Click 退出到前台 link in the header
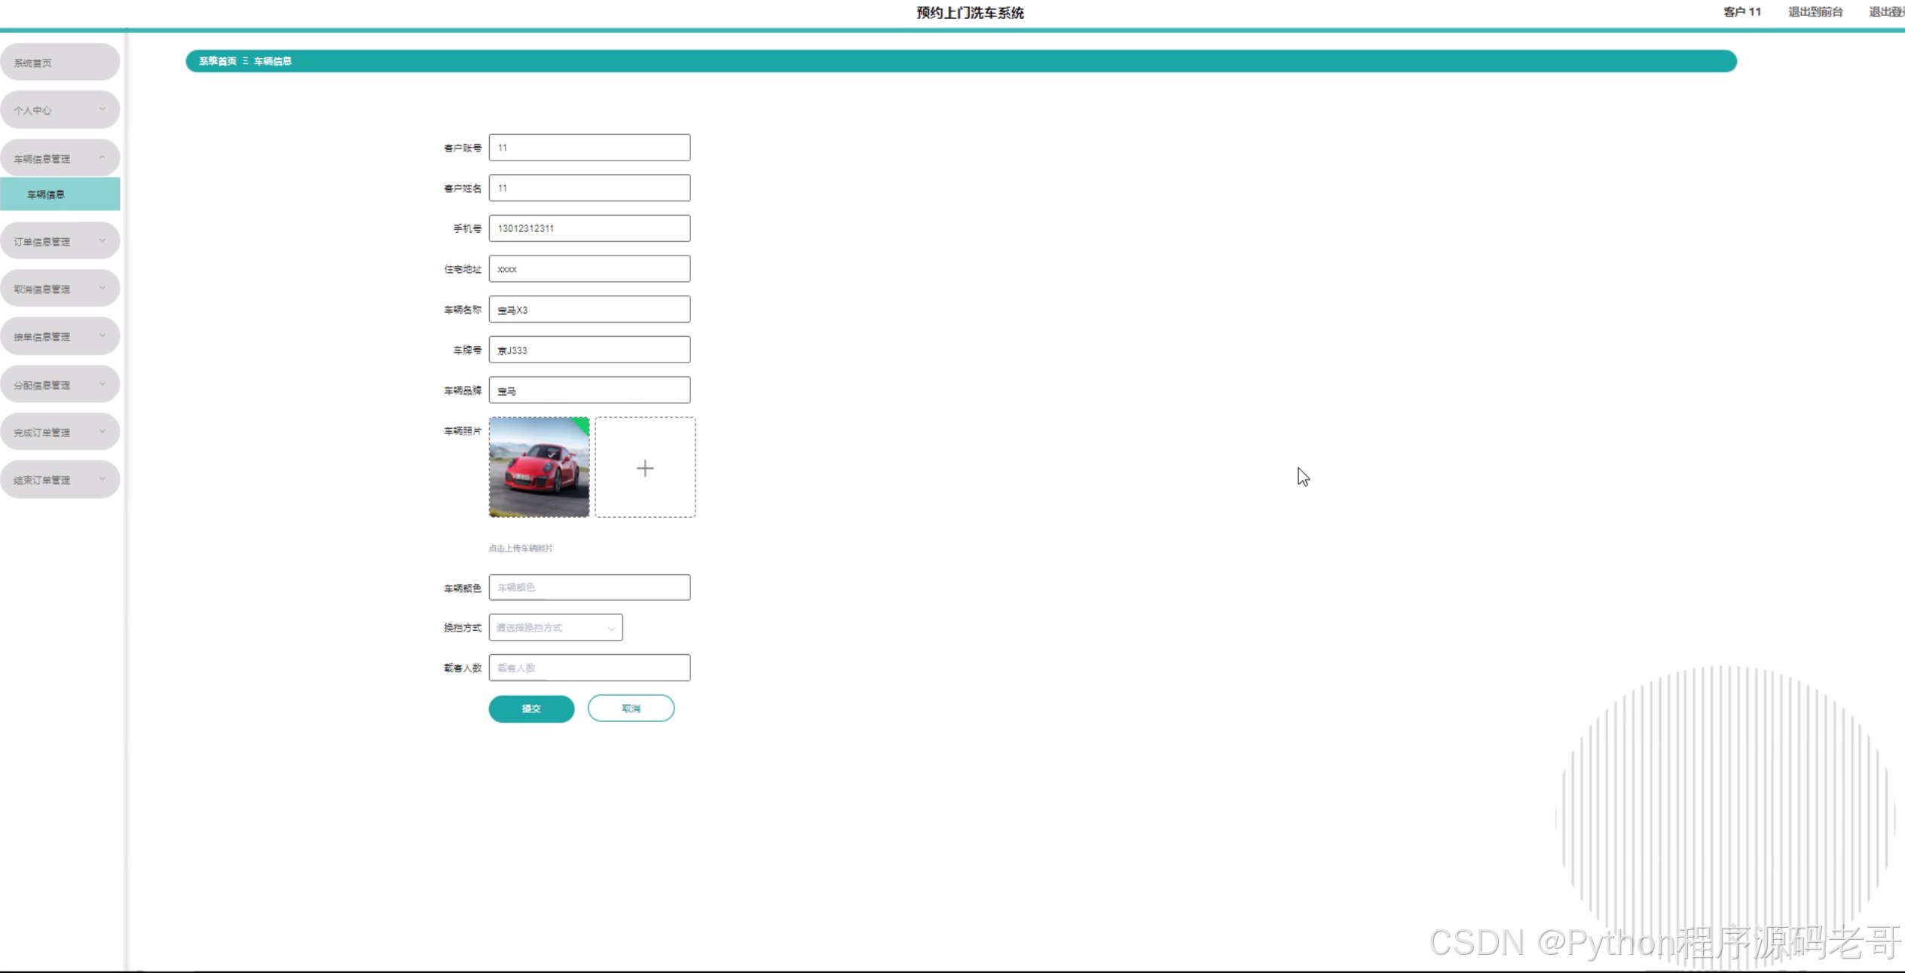The height and width of the screenshot is (973, 1905). click(x=1815, y=12)
